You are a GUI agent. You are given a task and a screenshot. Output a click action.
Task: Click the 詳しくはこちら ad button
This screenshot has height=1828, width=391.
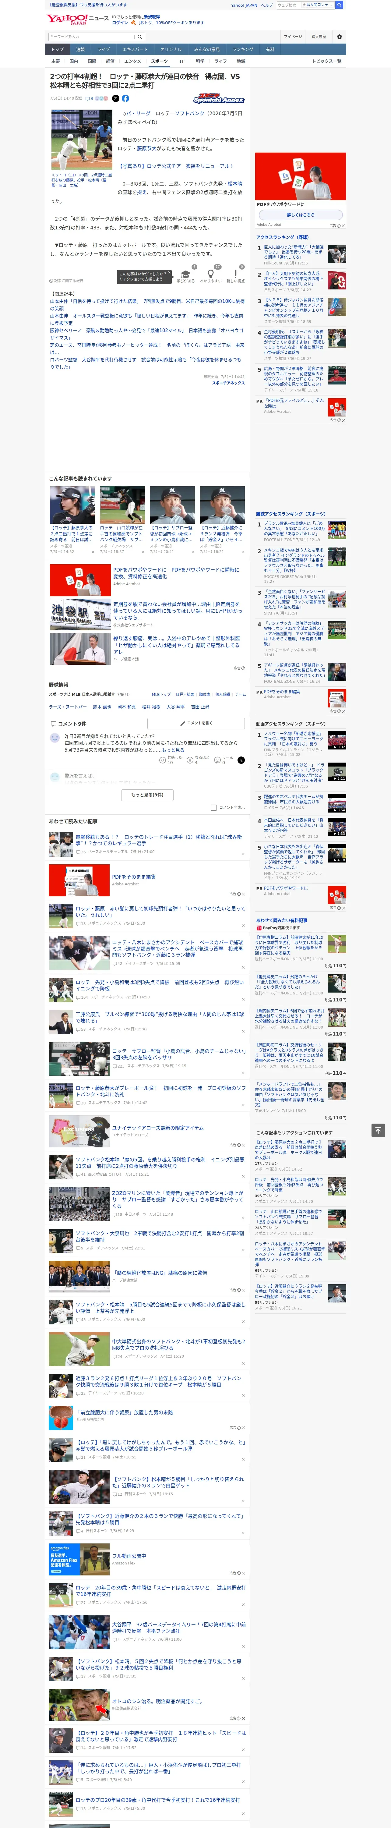point(301,215)
